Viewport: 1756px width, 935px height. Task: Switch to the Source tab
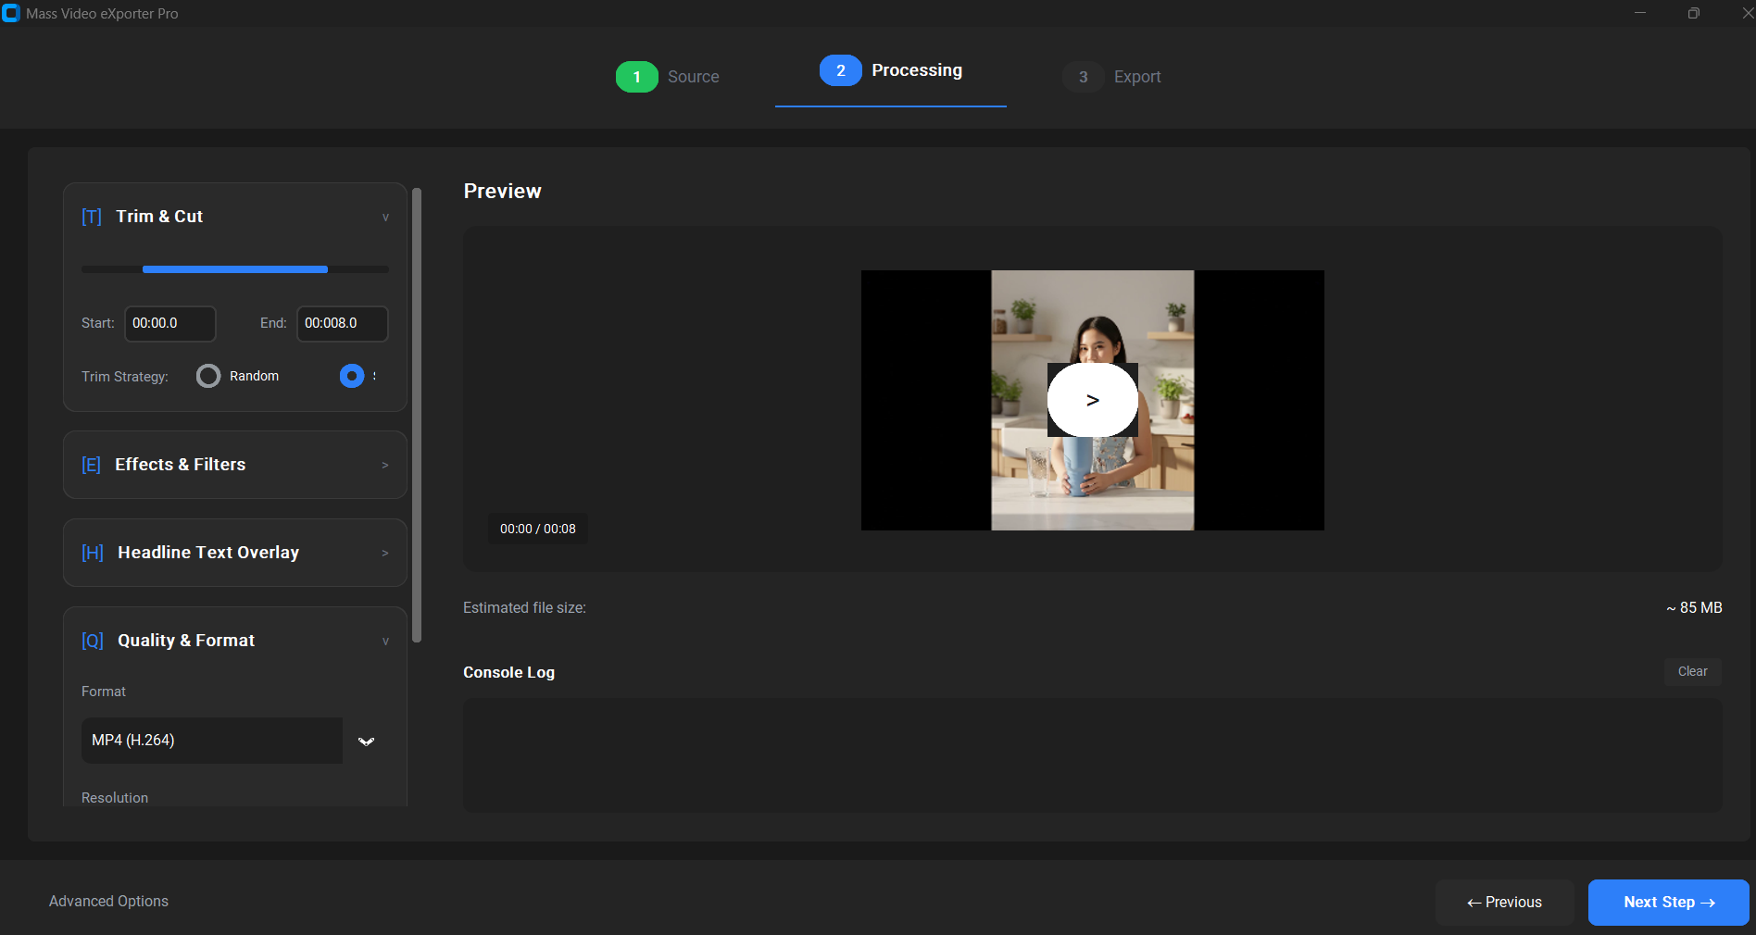coord(693,77)
